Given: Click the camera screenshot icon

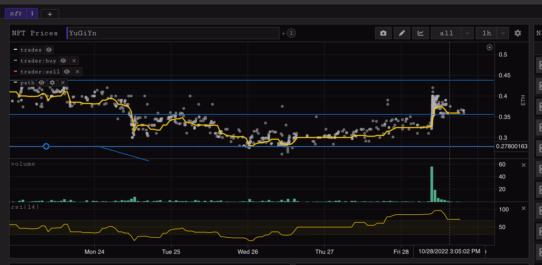Looking at the screenshot, I should tap(383, 33).
